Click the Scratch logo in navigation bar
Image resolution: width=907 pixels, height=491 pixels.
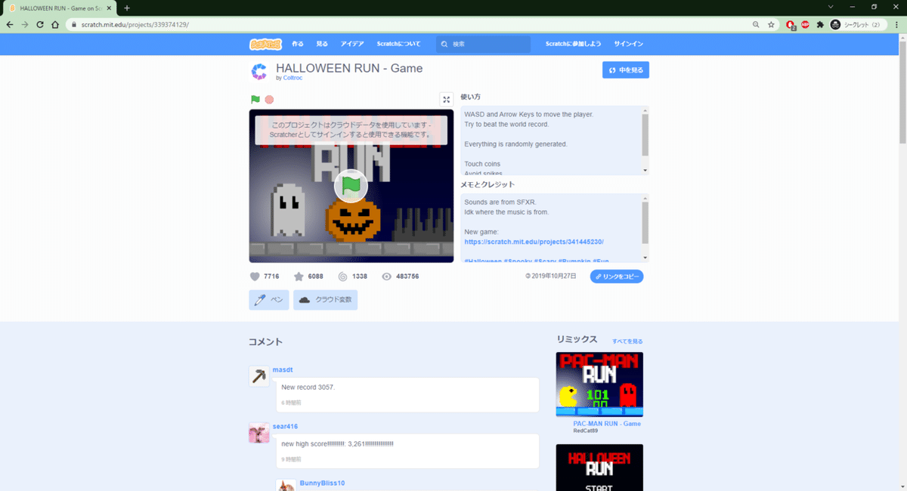[x=265, y=44]
